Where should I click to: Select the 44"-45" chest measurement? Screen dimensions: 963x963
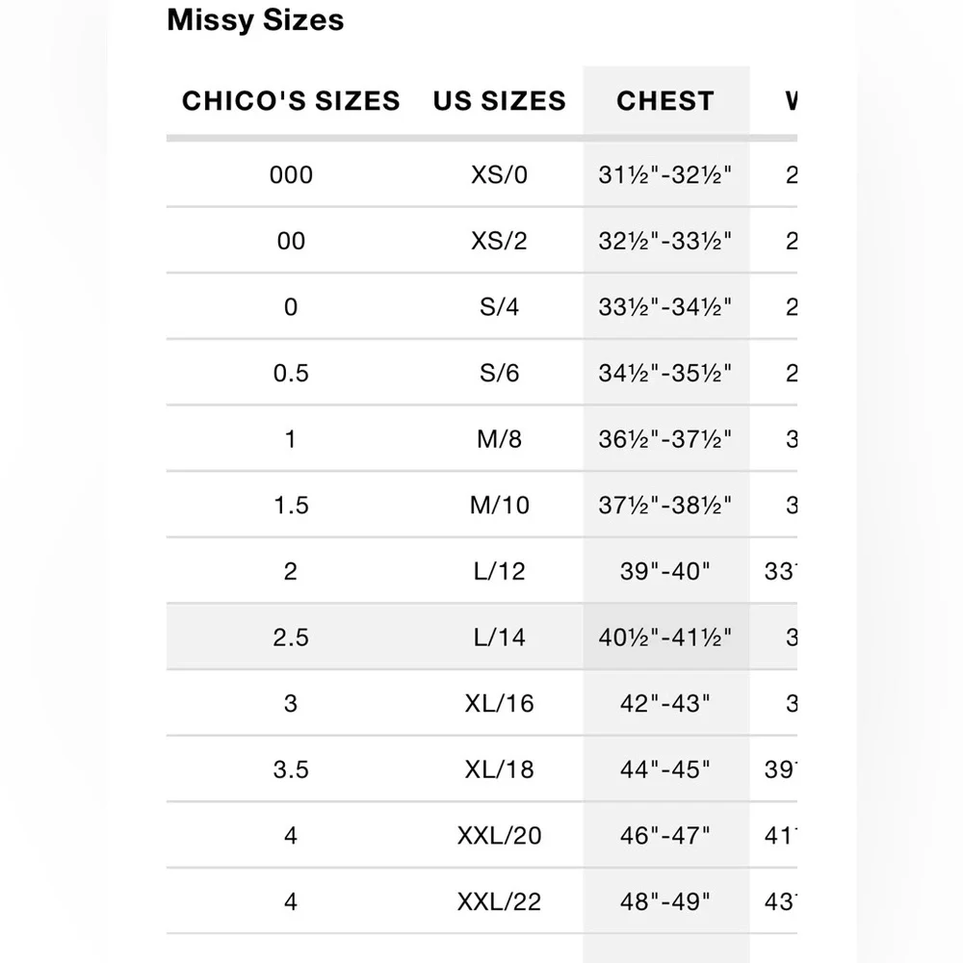tap(665, 769)
